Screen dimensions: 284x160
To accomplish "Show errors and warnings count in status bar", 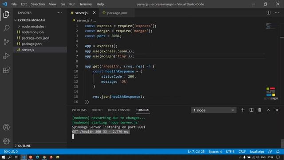I will (x=11, y=152).
